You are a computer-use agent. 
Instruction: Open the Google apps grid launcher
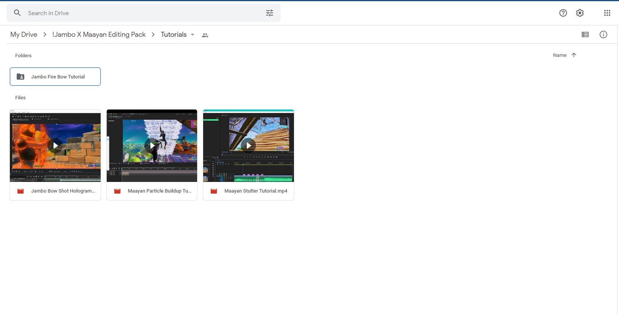click(x=607, y=13)
